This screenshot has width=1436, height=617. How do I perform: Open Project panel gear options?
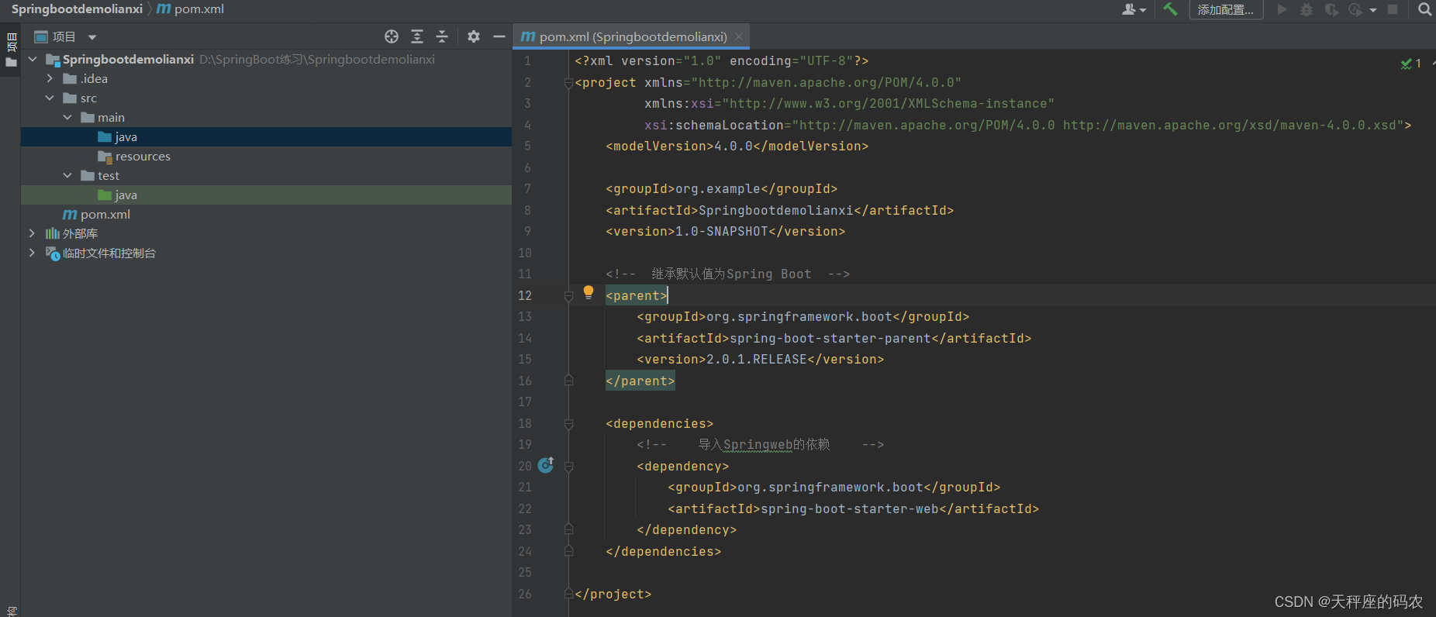(x=474, y=36)
